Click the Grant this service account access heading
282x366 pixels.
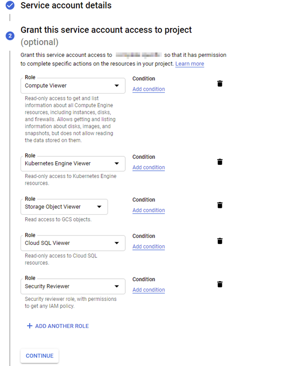point(106,30)
